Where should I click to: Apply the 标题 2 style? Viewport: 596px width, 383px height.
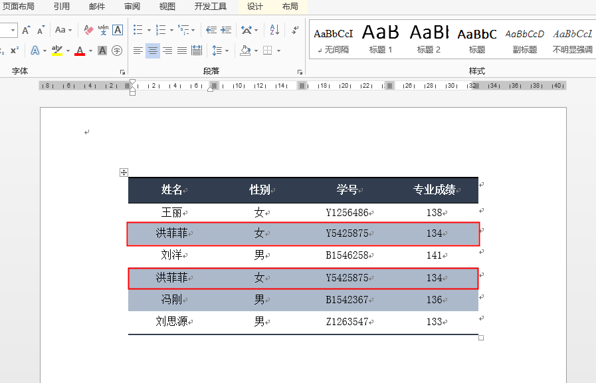tap(429, 39)
